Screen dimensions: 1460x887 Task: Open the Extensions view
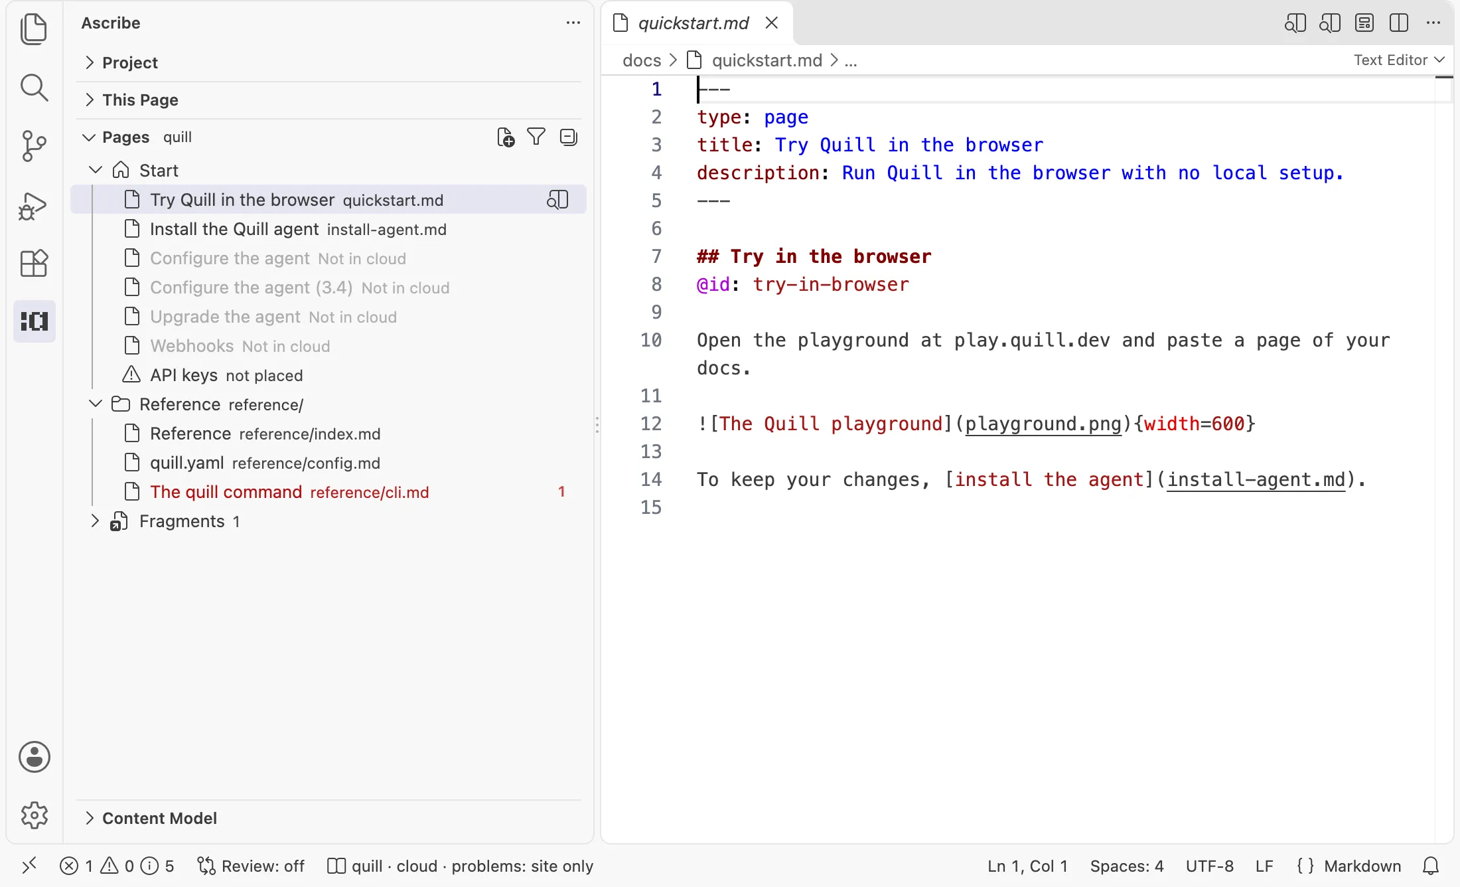[x=34, y=264]
